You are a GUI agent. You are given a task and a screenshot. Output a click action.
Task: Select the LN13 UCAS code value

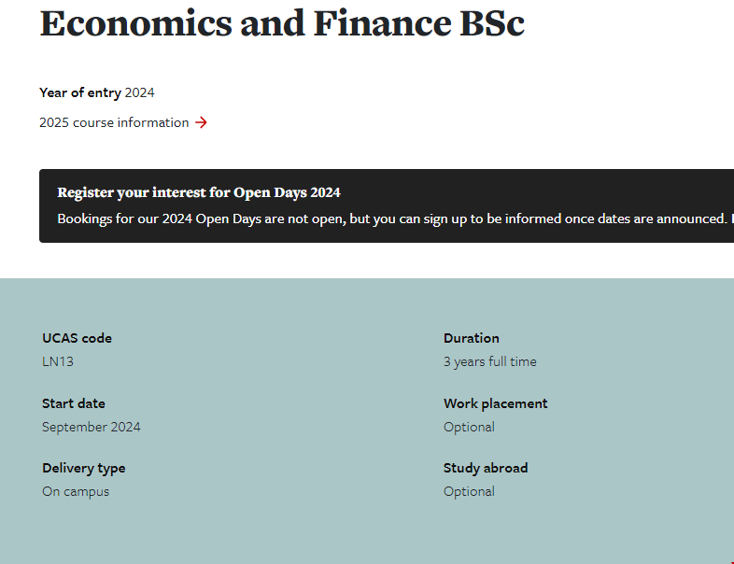tap(58, 361)
